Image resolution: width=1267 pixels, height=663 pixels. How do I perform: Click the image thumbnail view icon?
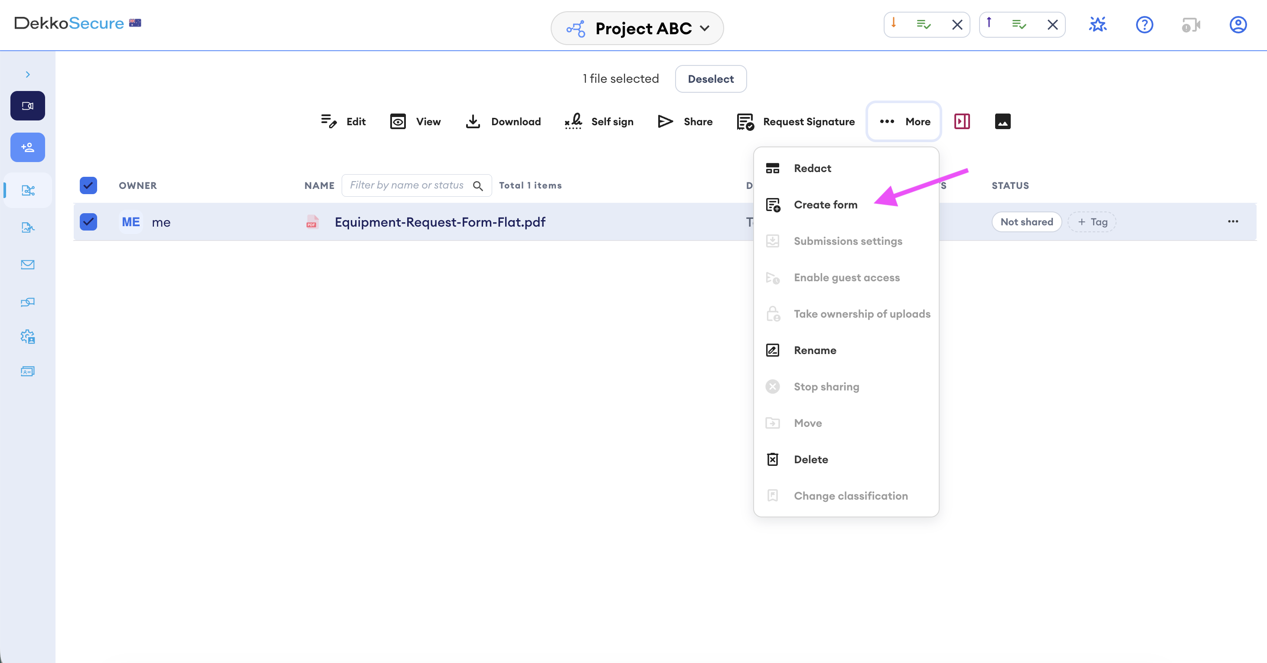tap(1002, 121)
